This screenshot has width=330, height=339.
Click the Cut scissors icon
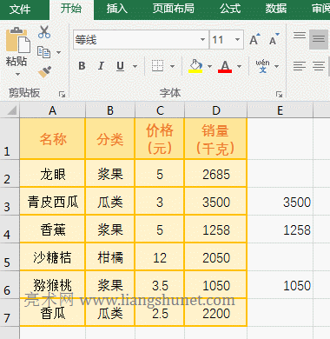point(44,32)
